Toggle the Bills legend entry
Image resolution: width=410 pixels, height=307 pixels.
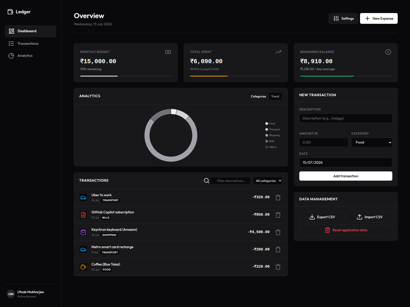270,141
